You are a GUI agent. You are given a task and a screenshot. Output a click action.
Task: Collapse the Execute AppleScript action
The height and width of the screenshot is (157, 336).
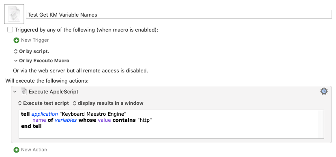coord(15,92)
